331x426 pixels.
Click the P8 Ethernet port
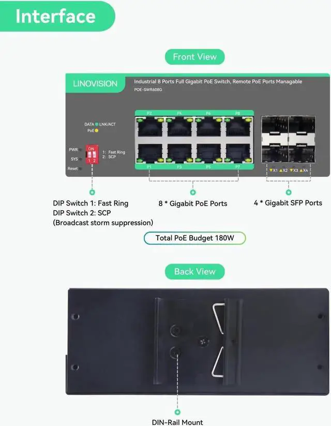(x=238, y=127)
